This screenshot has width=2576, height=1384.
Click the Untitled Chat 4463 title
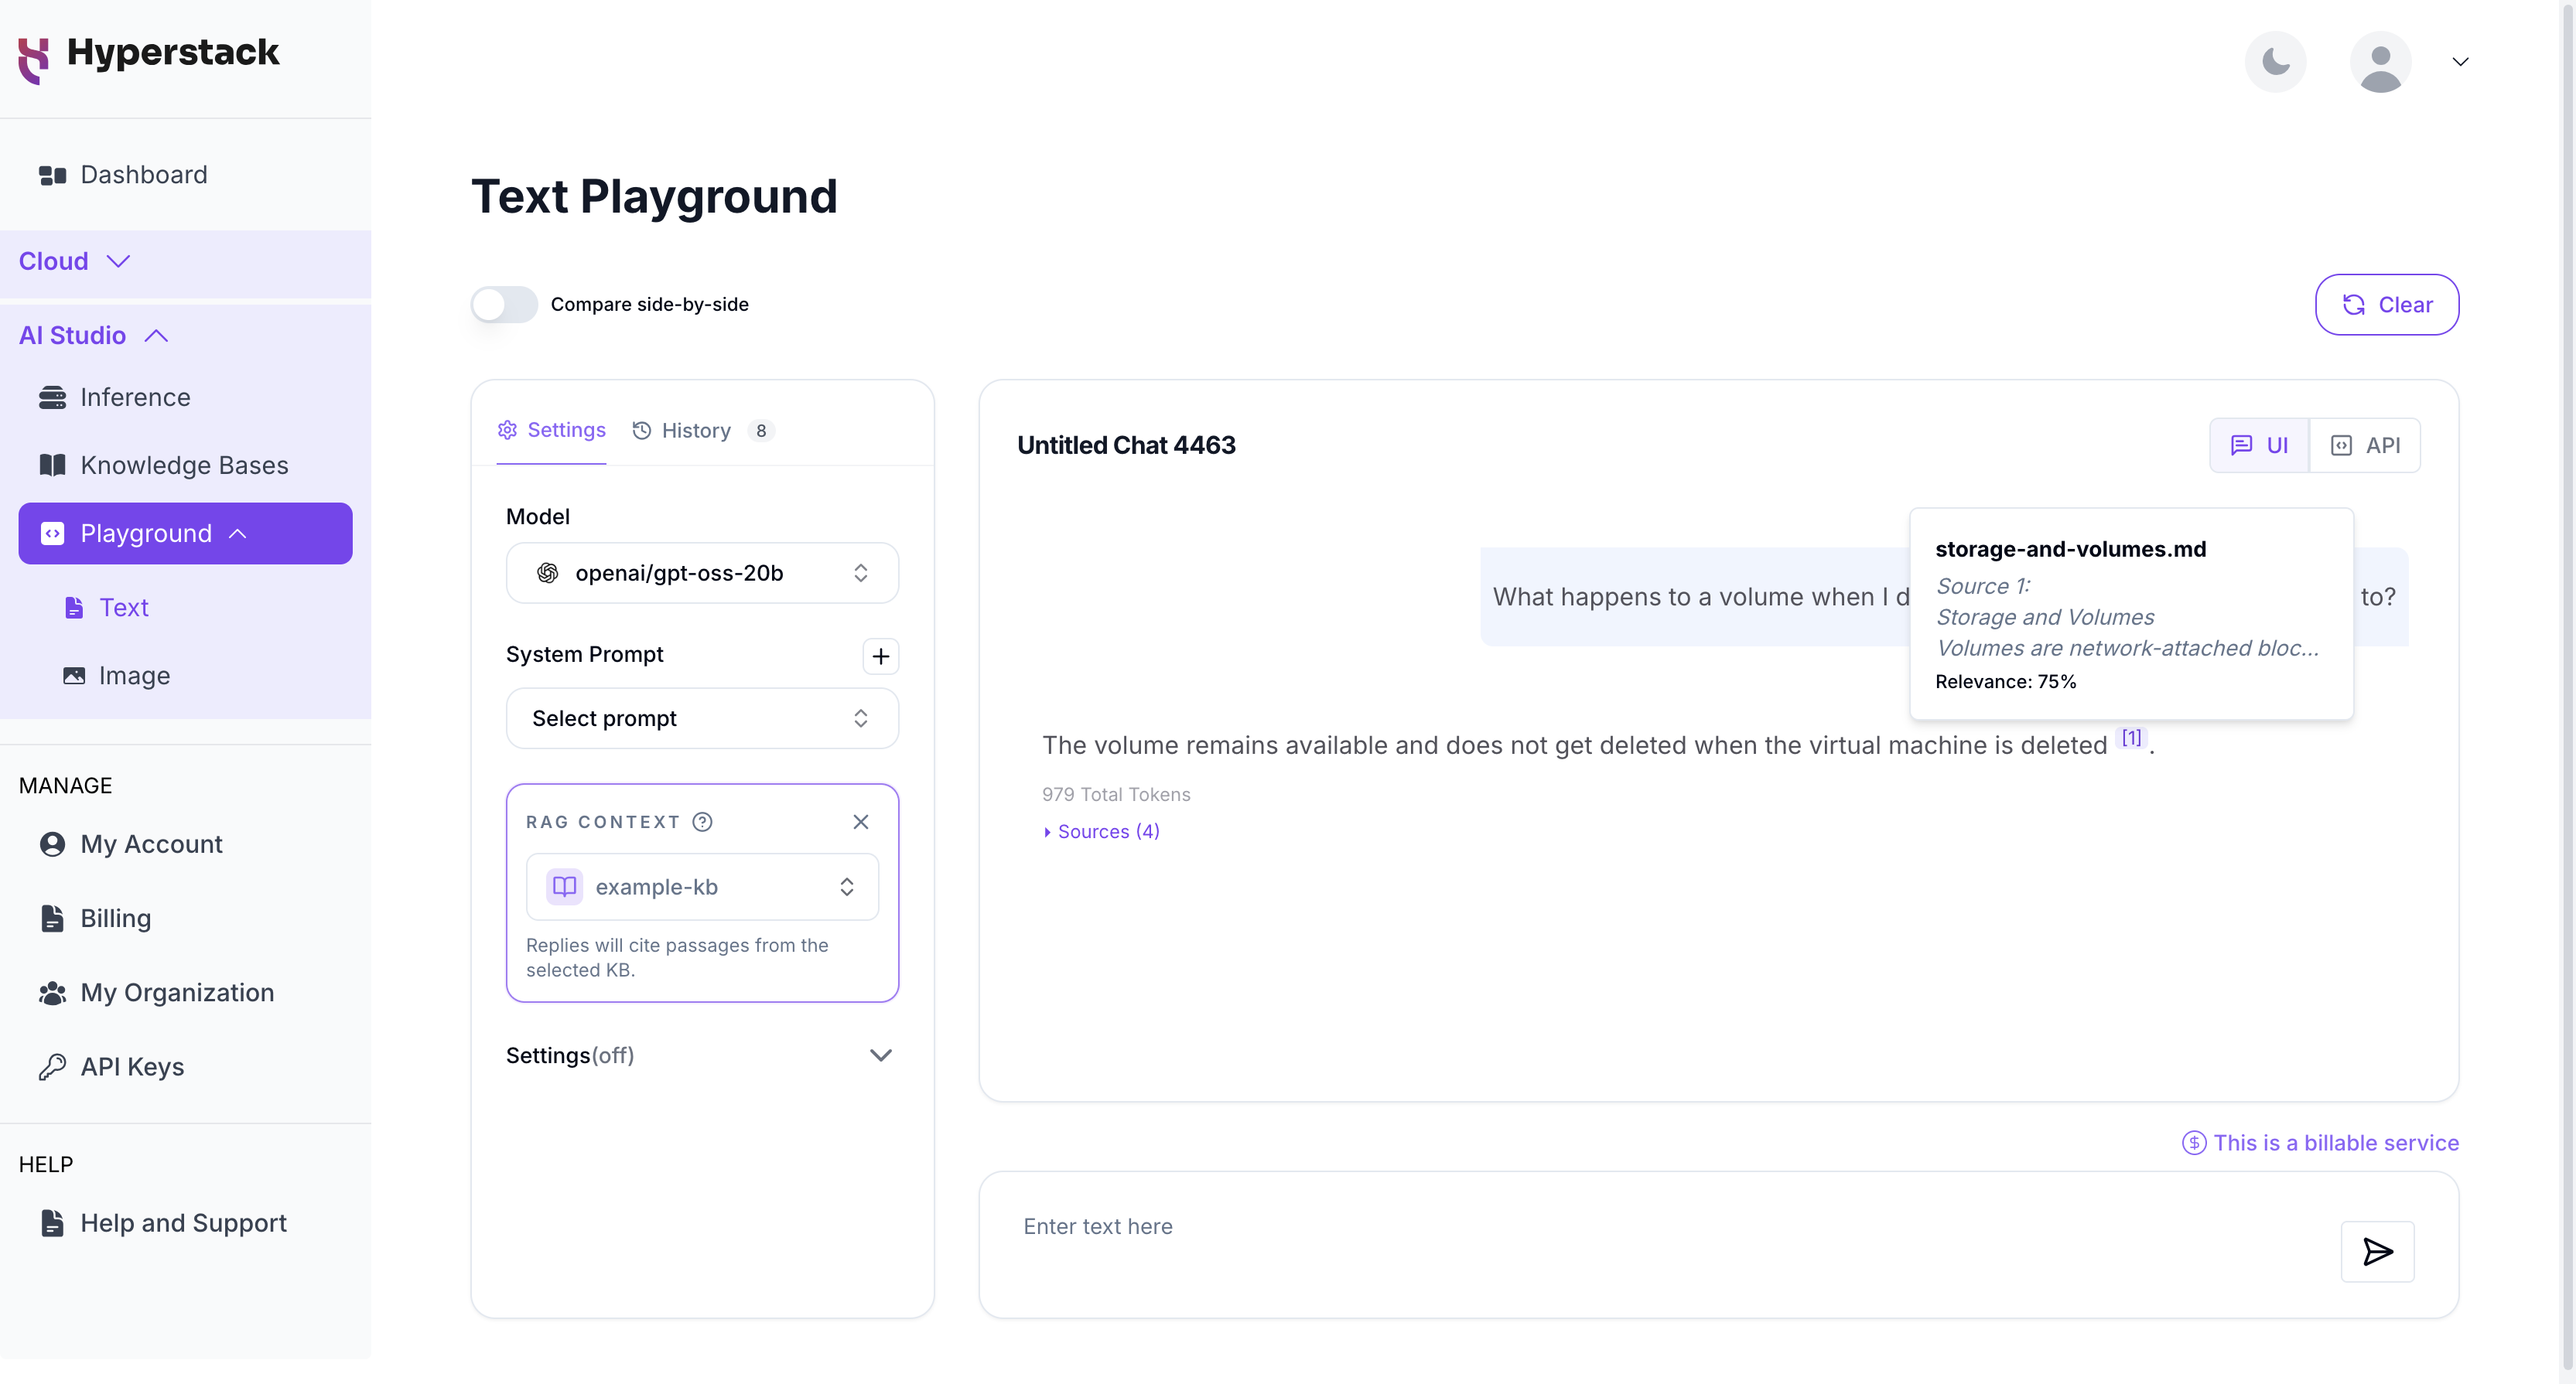pyautogui.click(x=1126, y=445)
